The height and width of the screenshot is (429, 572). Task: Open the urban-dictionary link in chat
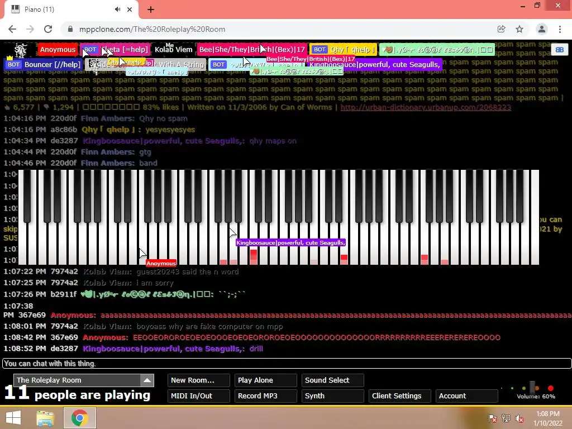[426, 107]
